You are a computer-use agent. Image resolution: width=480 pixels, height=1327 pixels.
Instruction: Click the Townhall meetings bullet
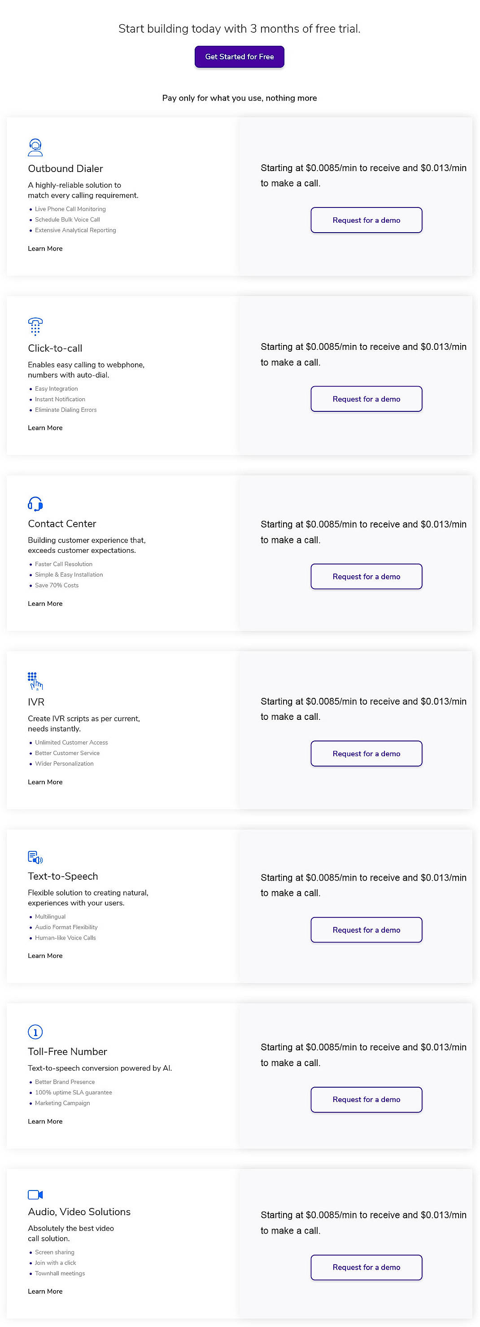(60, 1274)
